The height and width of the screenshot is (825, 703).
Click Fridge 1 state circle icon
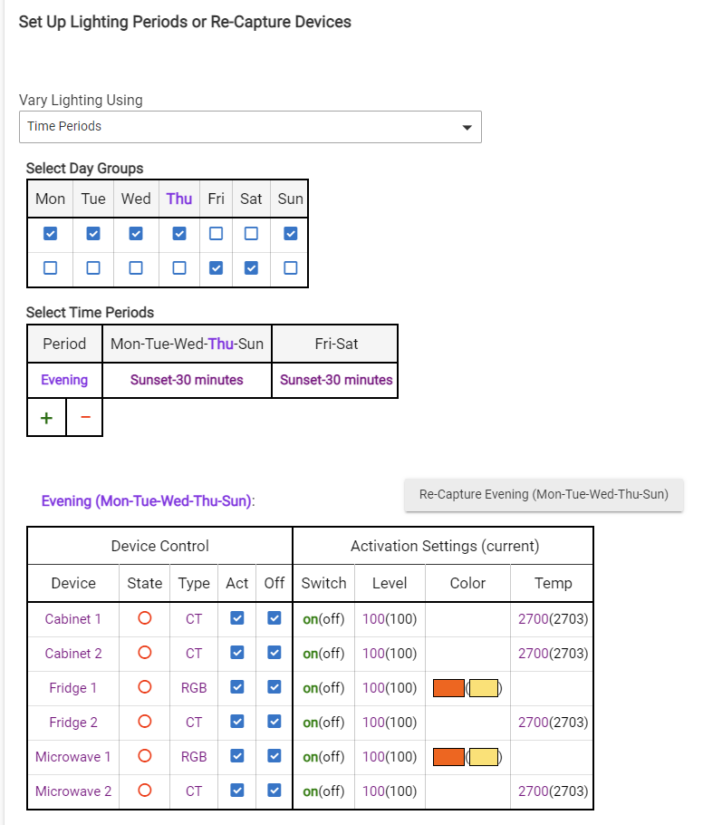[x=144, y=688]
